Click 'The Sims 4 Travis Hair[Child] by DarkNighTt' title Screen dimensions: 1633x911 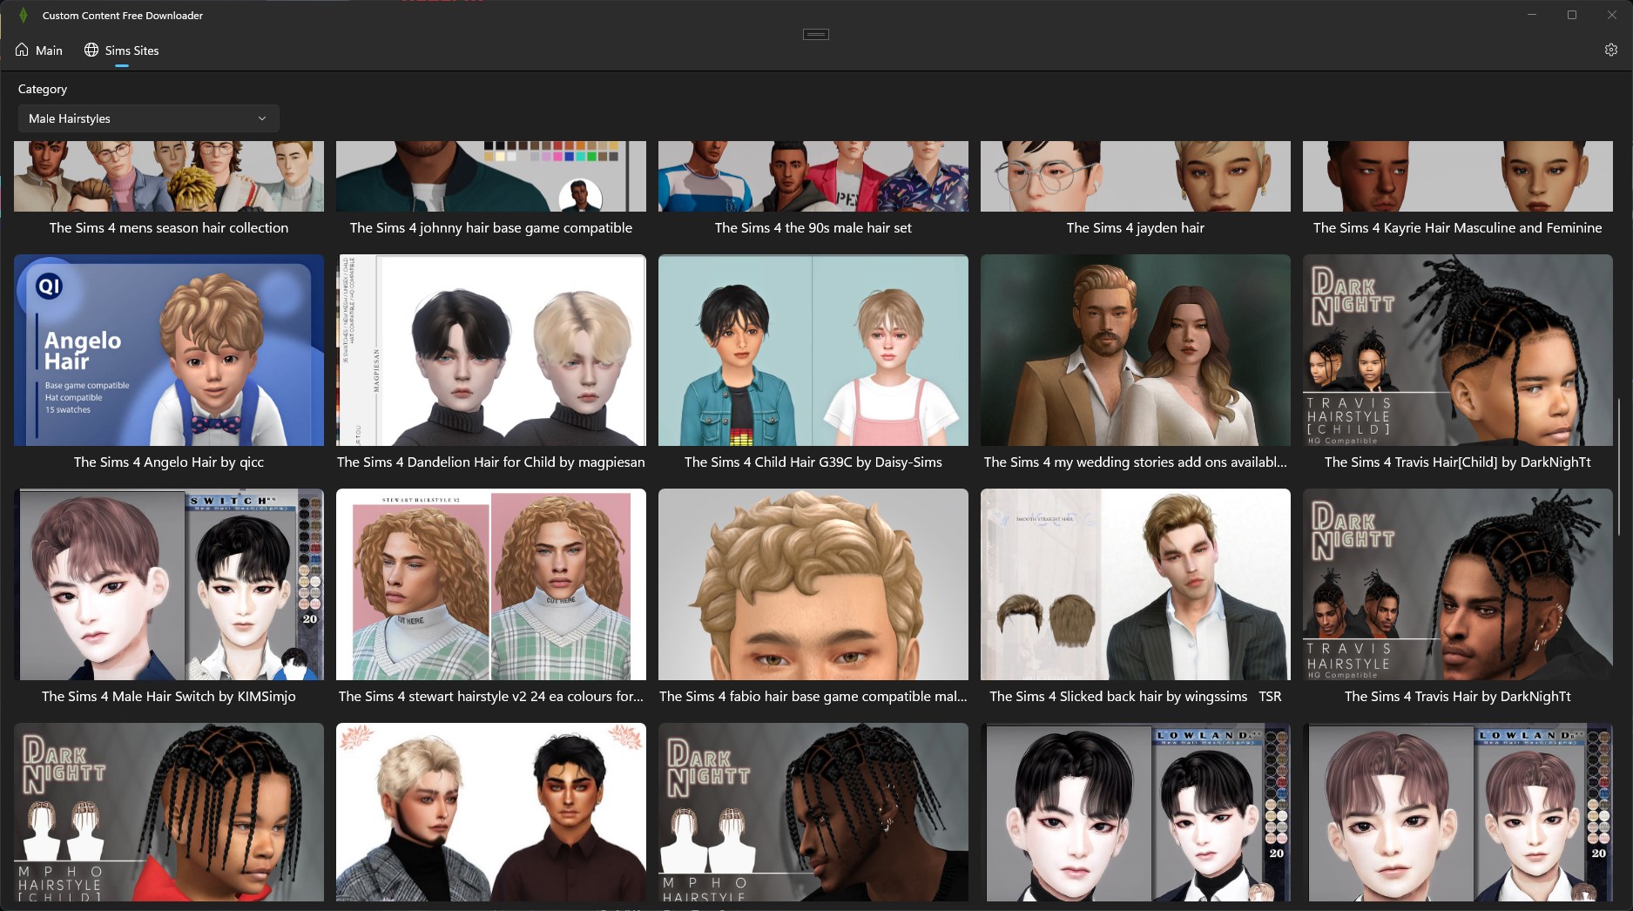(x=1458, y=462)
